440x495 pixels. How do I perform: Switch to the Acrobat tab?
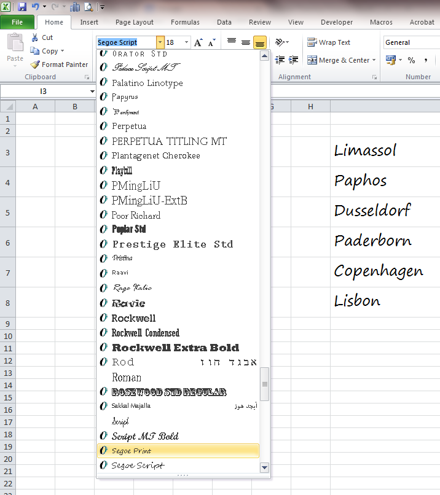(422, 22)
